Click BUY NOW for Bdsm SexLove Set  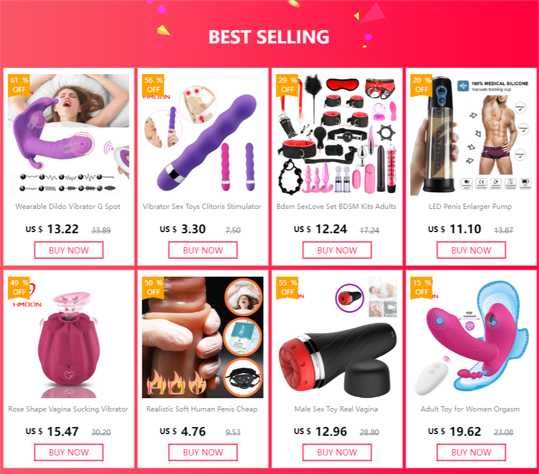tap(337, 250)
